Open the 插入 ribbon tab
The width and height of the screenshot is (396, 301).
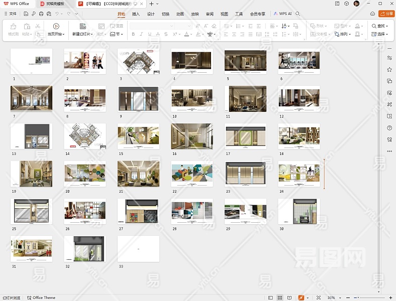[x=136, y=14]
